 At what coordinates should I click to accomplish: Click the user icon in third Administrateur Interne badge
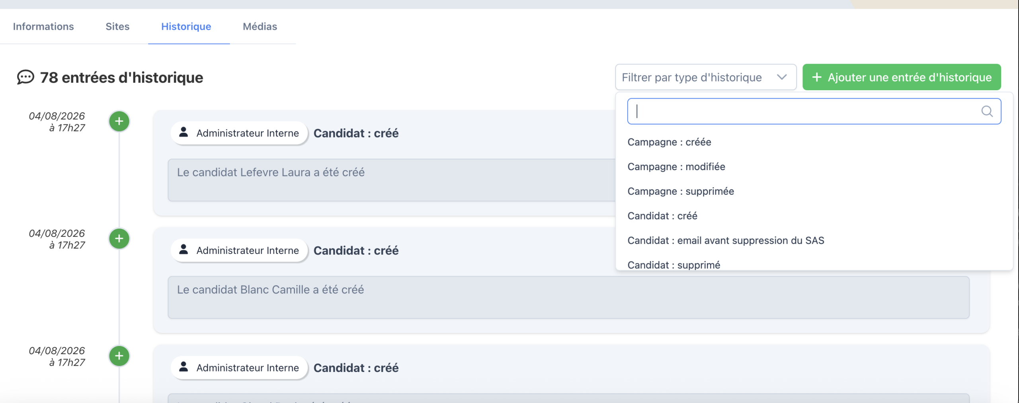pyautogui.click(x=183, y=367)
